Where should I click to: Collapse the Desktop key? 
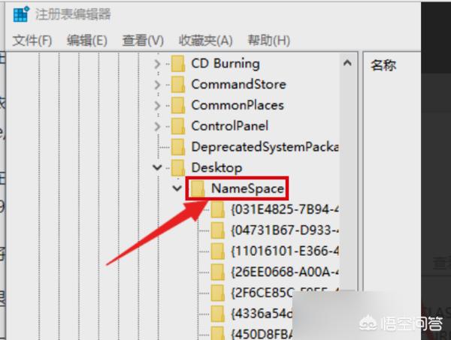point(157,167)
